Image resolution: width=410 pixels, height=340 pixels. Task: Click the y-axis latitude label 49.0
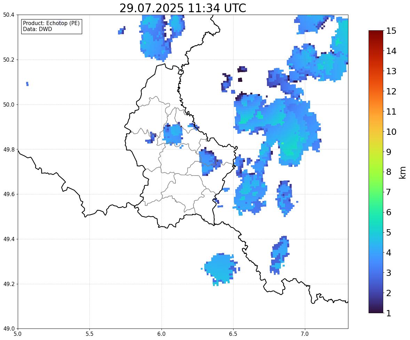pos(8,329)
